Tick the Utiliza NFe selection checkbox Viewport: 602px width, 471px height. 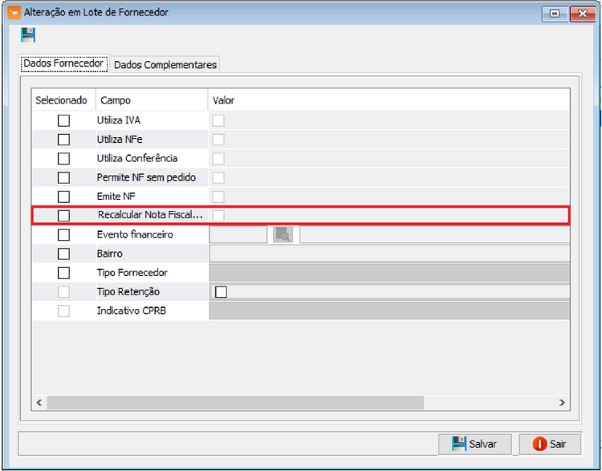tap(63, 140)
